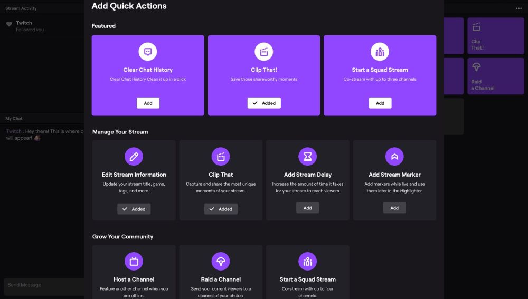The width and height of the screenshot is (528, 299).
Task: Click 'Twitch' in the Stream Activity follow entry
Action: 24,23
